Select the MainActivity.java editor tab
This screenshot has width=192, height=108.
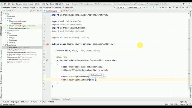(x=51, y=11)
